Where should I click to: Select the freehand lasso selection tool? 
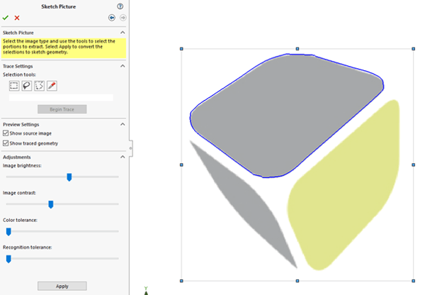coord(27,86)
